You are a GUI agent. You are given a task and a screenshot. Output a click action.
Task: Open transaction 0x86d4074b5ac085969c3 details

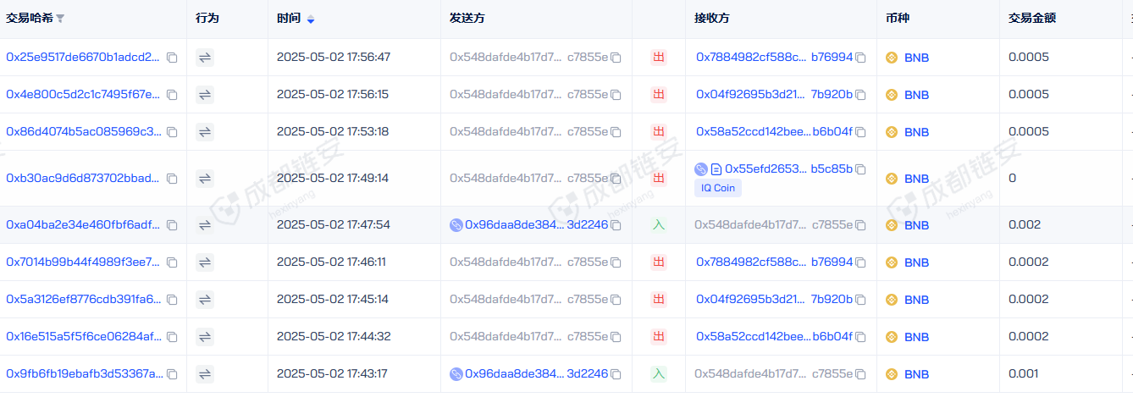83,132
